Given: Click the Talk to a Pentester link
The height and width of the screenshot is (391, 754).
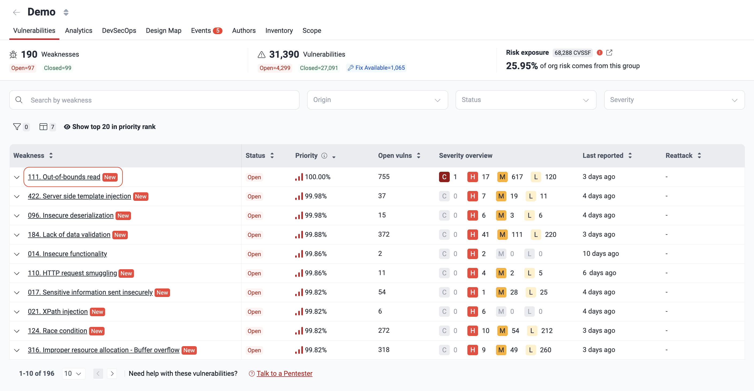Looking at the screenshot, I should click(284, 373).
